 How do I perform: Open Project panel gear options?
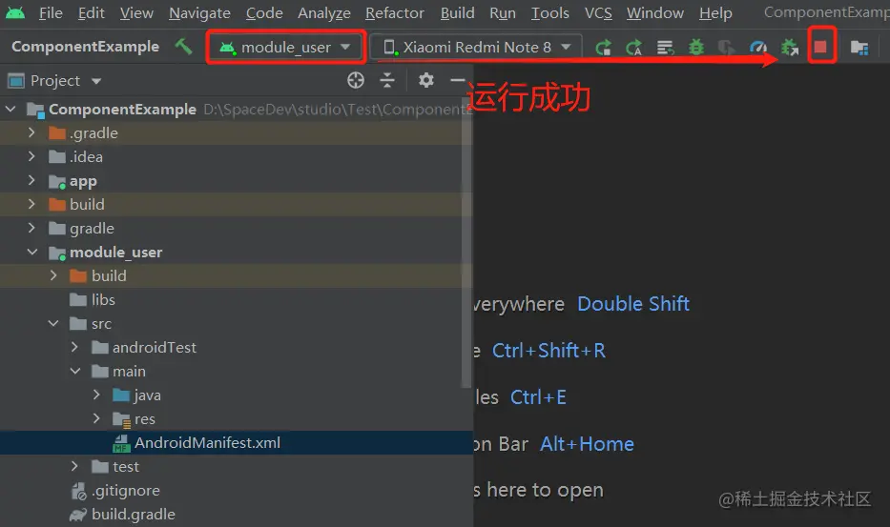tap(425, 81)
